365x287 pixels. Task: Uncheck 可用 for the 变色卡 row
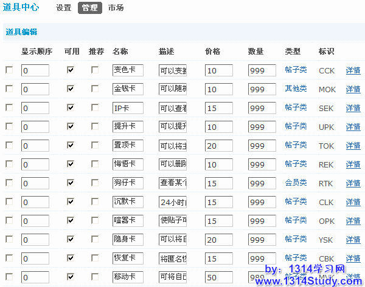pos(71,70)
